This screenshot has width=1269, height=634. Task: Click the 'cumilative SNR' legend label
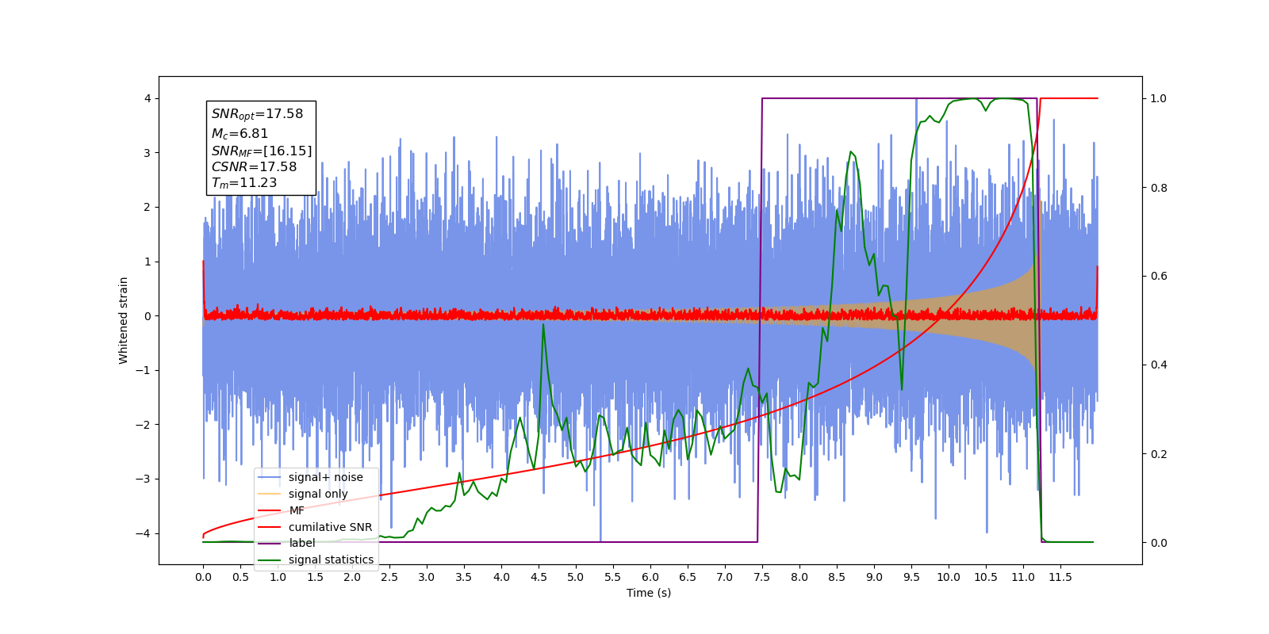tap(330, 527)
